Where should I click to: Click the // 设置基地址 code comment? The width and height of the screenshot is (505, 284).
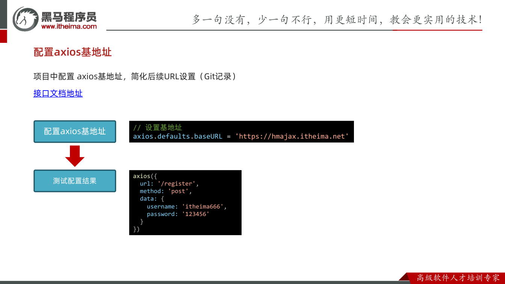157,128
